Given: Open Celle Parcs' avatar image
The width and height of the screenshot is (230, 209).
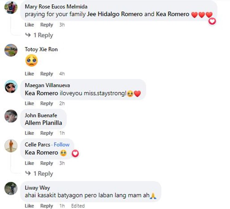Looking at the screenshot, I should 11,146.
